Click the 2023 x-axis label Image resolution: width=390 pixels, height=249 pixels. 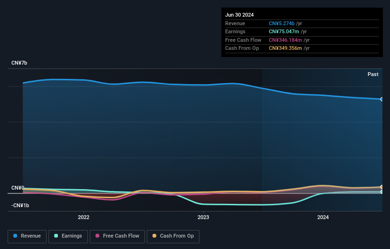[203, 217]
